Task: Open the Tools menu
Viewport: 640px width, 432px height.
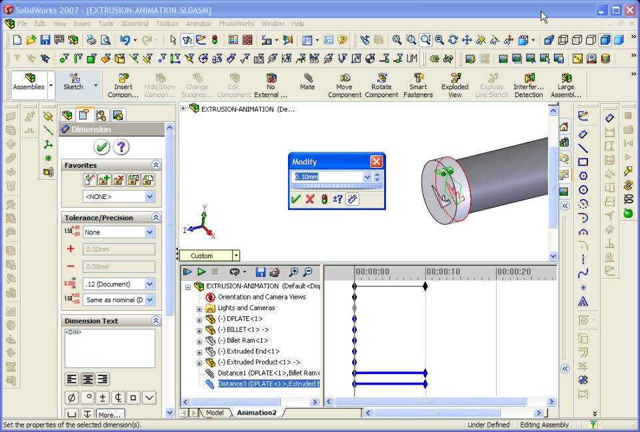Action: [x=106, y=24]
